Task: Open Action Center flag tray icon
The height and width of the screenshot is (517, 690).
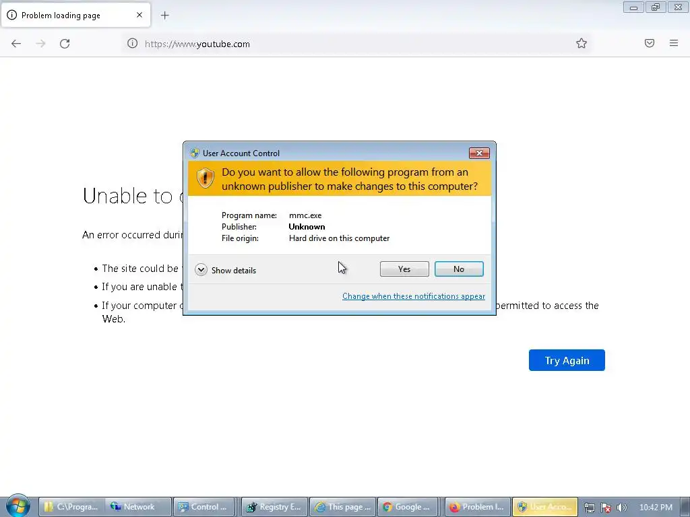Action: [606, 508]
